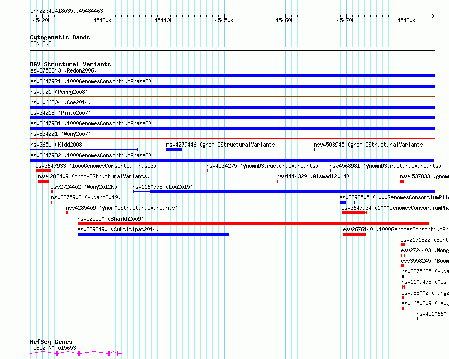Click the RIBC2|NM_015653 gene label

click(x=53, y=348)
